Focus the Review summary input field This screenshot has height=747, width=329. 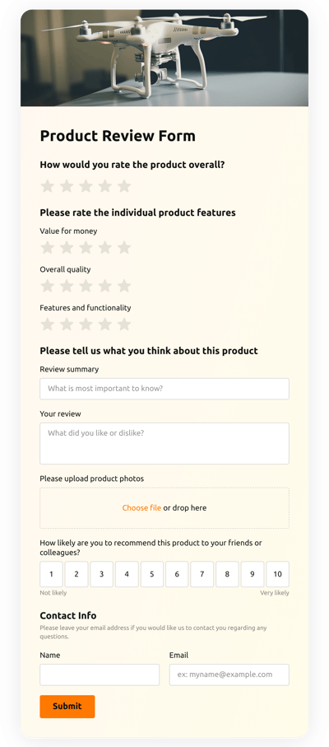click(164, 389)
